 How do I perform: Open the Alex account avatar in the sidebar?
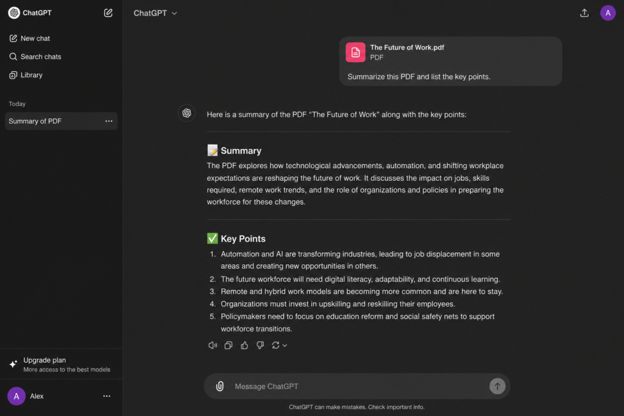pyautogui.click(x=16, y=396)
